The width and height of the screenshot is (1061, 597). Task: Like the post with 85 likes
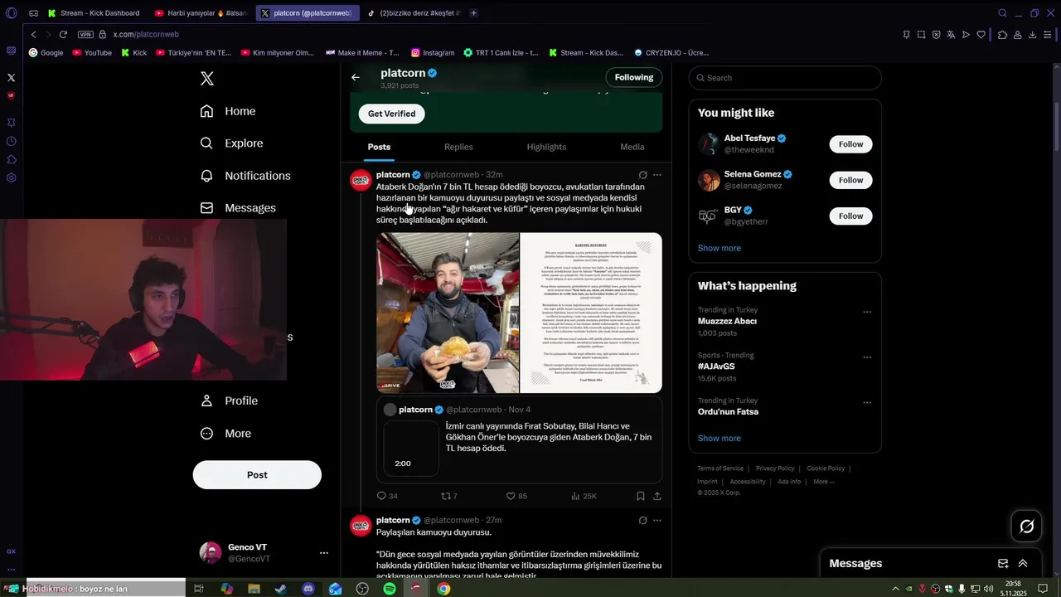[x=516, y=496]
